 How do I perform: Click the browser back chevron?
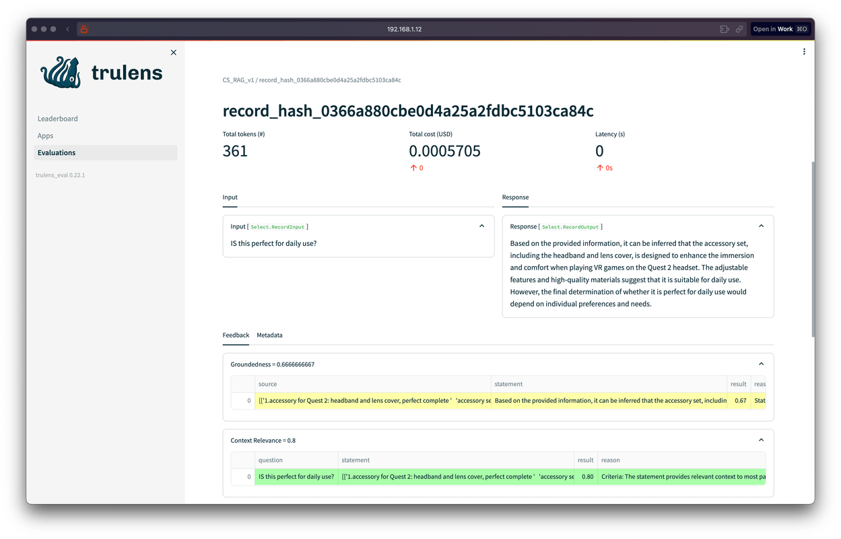point(67,29)
